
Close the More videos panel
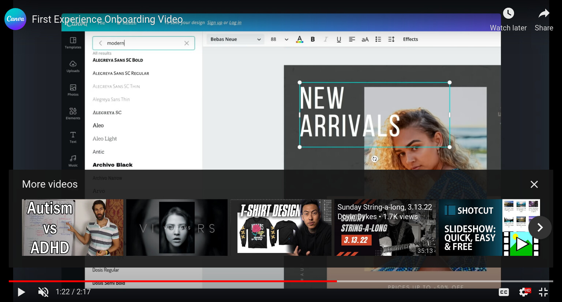[x=534, y=184]
